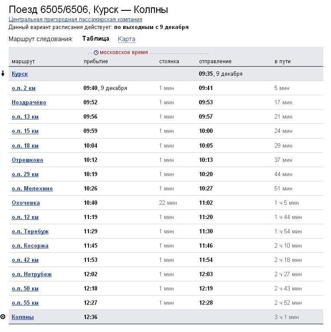The width and height of the screenshot is (331, 332).
Task: Open the о.п. Косоржа stop link
Action: [30, 246]
